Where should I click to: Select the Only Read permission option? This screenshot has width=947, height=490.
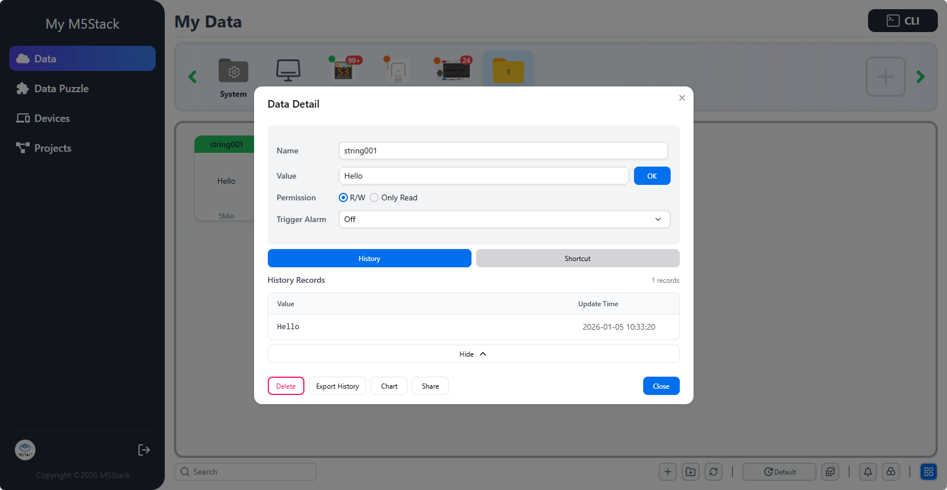(374, 197)
